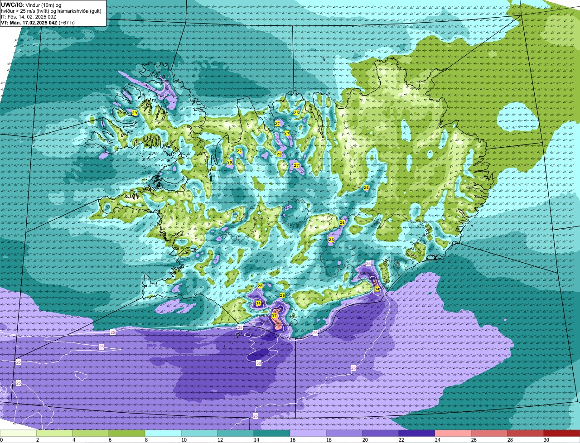Click the "IT: Fös. 14. 02. 2025 09Z" line

click(29, 17)
